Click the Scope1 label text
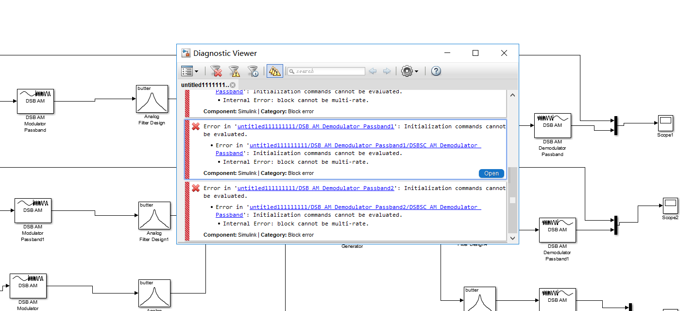The height and width of the screenshot is (311, 696). (x=665, y=135)
